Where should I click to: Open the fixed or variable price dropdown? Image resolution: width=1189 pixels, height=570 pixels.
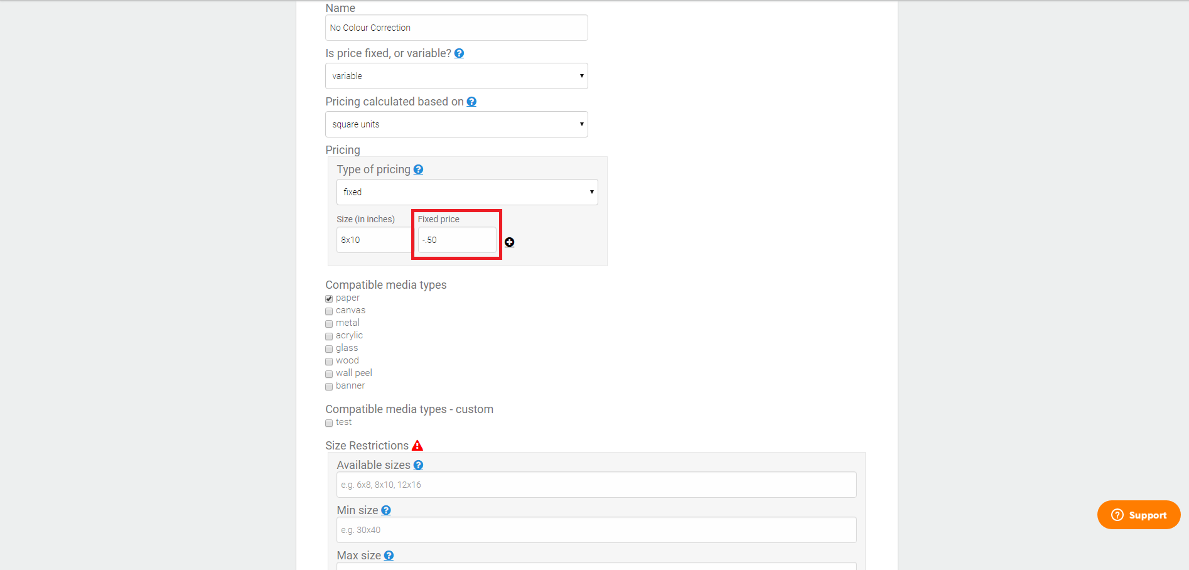click(x=456, y=76)
